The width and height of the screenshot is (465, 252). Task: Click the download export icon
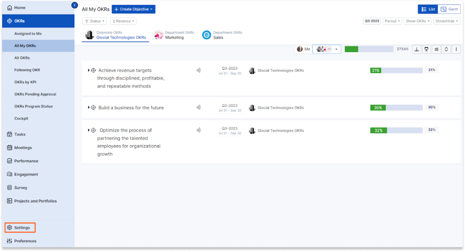[x=417, y=49]
